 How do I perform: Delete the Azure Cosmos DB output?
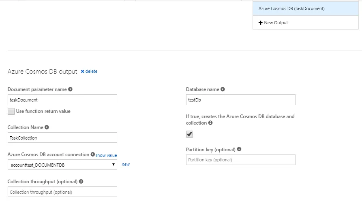click(x=89, y=72)
